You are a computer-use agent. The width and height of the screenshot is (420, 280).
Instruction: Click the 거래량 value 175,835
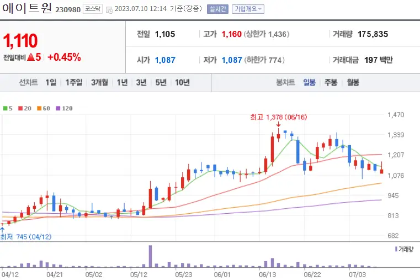373,34
